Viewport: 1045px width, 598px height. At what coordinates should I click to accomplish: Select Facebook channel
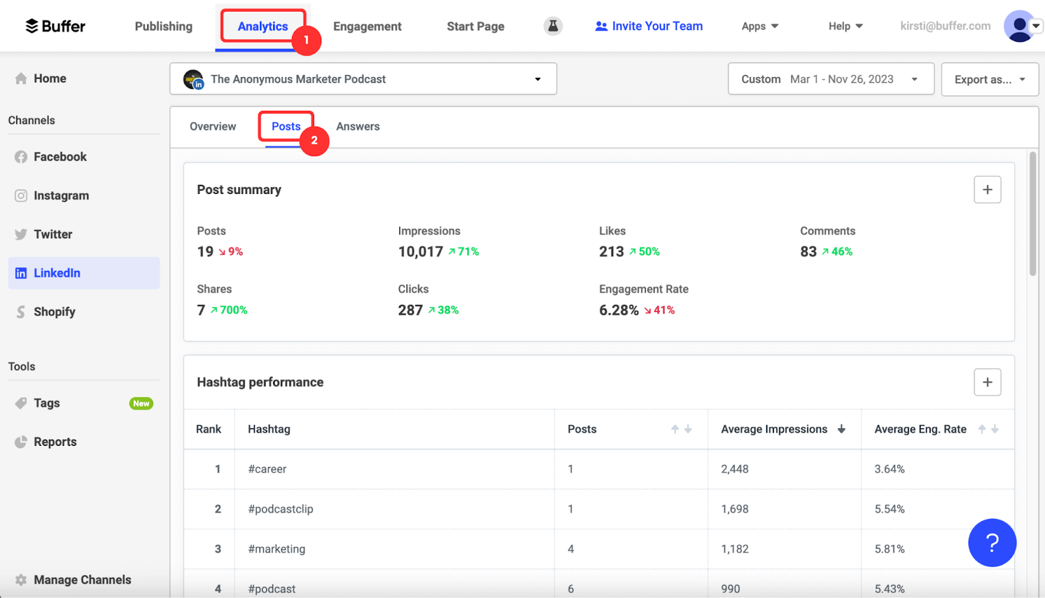click(x=84, y=157)
